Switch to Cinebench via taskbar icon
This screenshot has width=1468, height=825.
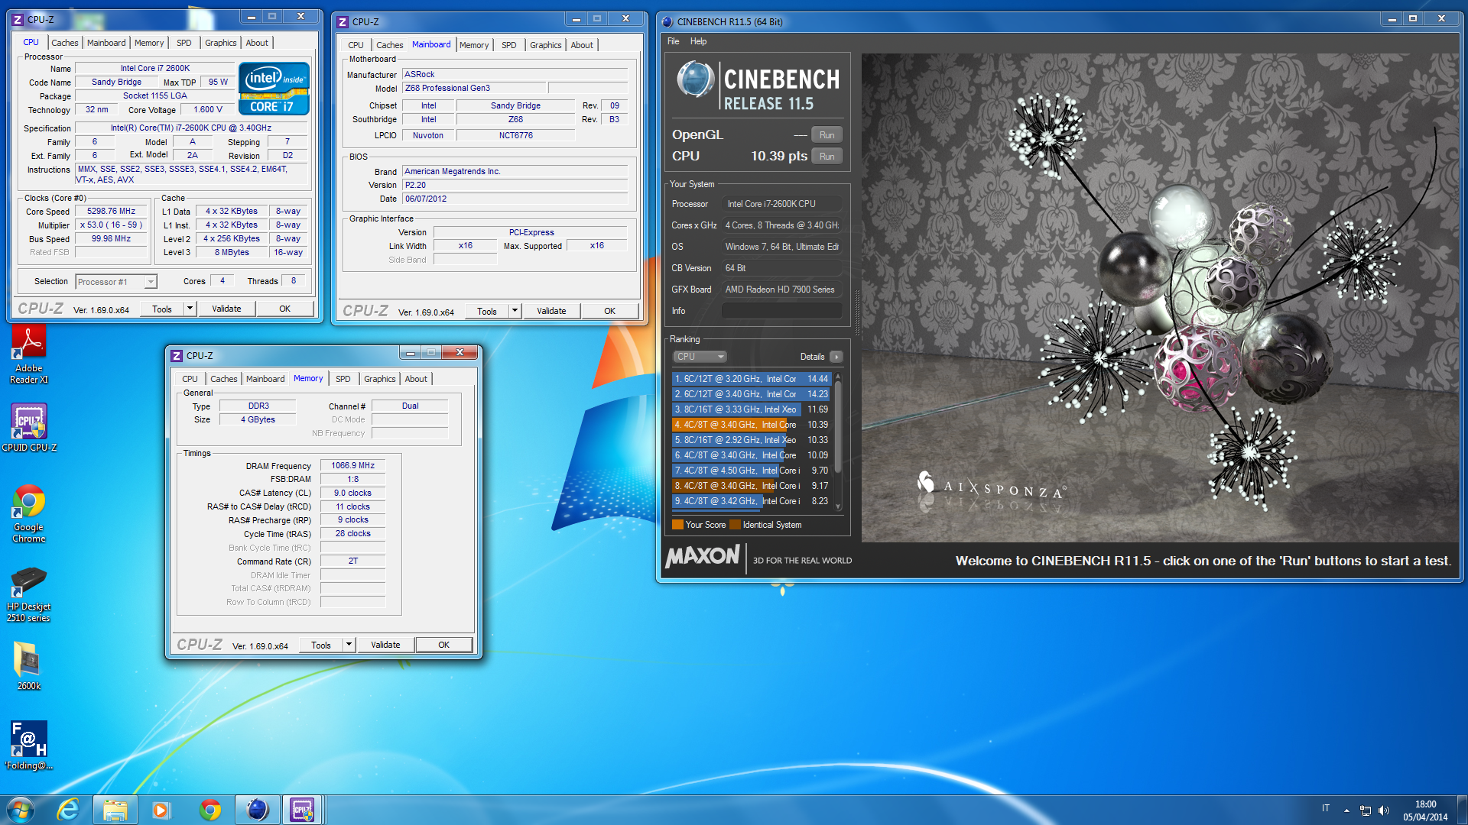click(257, 810)
